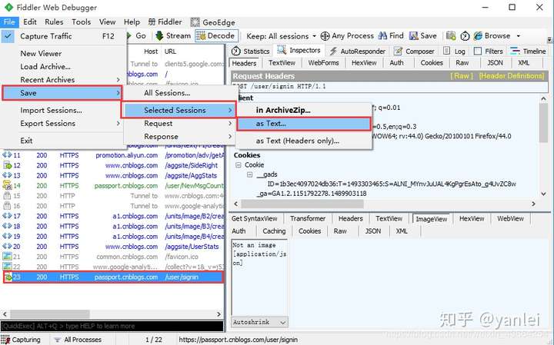
Task: Click session 21 image icon
Action: 7,257
